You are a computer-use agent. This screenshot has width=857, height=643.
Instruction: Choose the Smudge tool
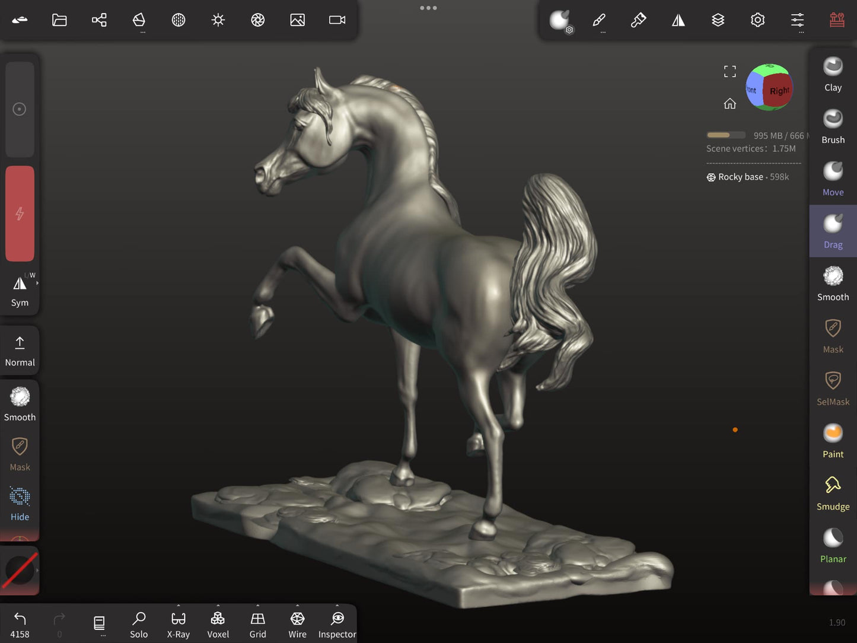[x=833, y=493]
